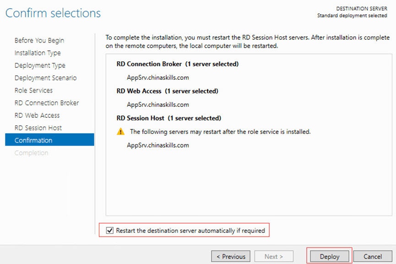Select Installation Type in the sidebar

[38, 53]
